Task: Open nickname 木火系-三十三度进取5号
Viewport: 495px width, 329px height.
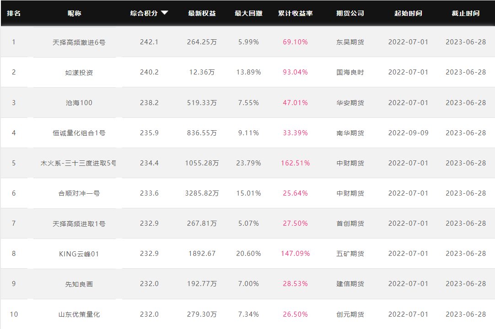Action: point(78,163)
